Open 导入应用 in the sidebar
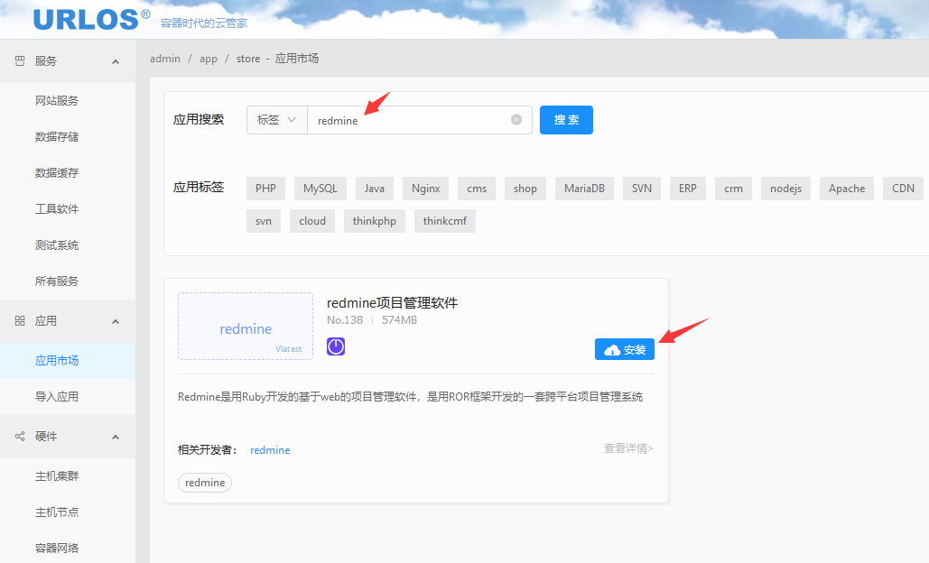 [57, 397]
